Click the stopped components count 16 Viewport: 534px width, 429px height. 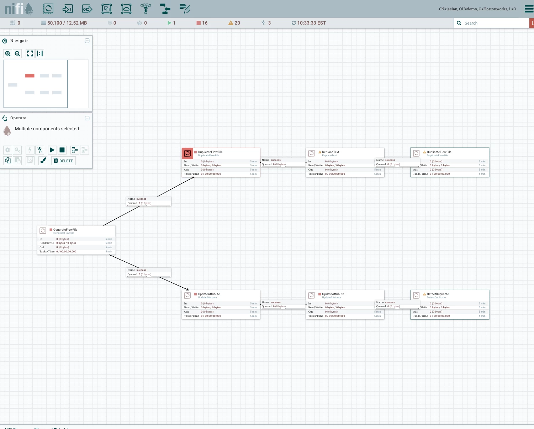coord(202,23)
